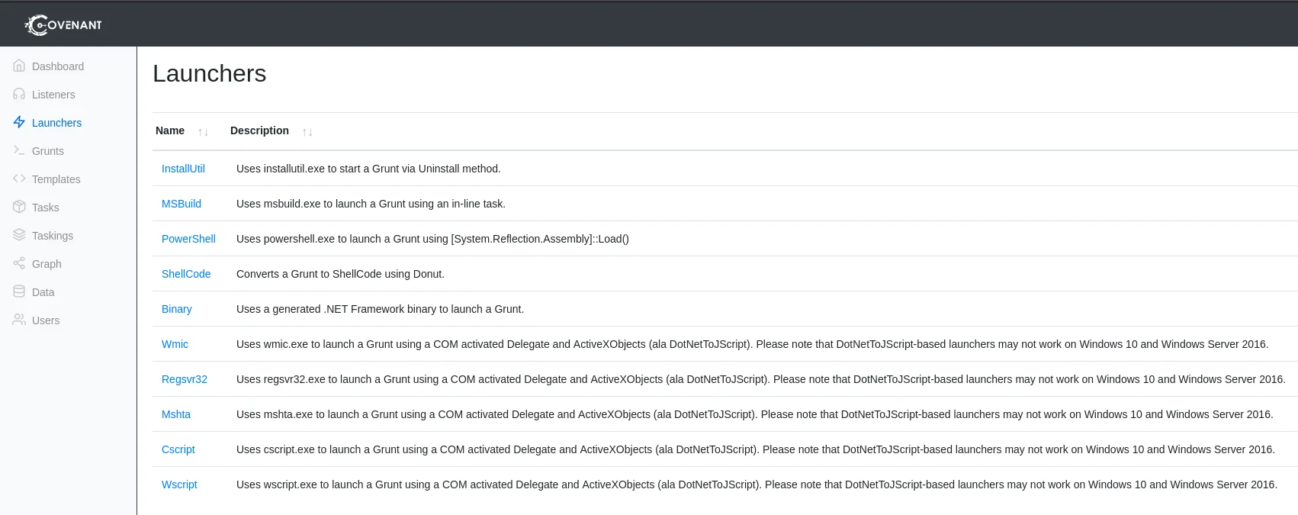Screen dimensions: 1298x515
Task: Sort the table by Description arrows
Action: click(x=307, y=132)
